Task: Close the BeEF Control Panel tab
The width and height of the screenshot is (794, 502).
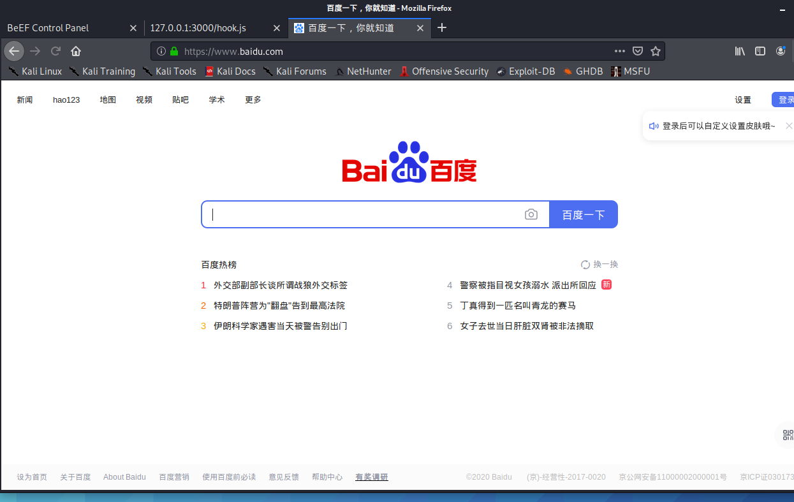Action: point(133,28)
